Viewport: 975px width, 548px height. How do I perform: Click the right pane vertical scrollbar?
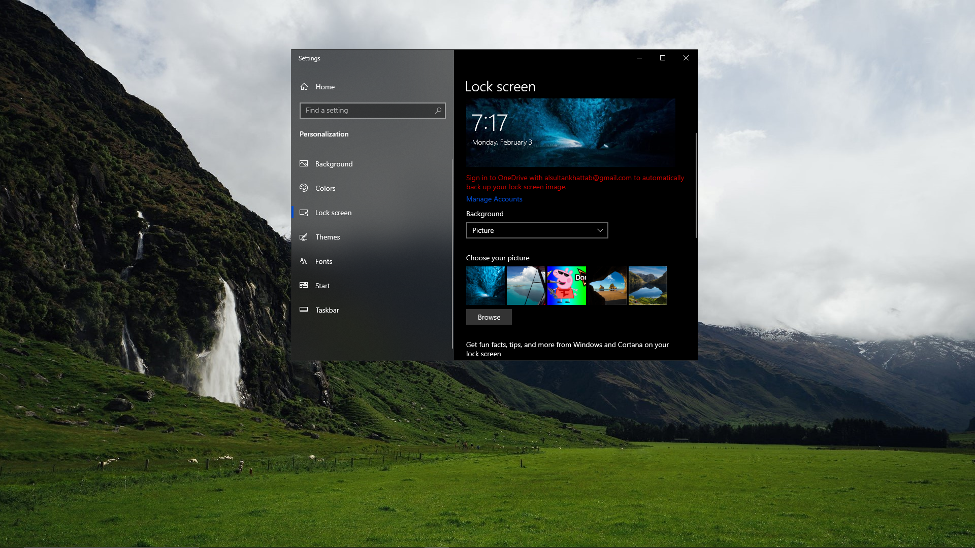(696, 185)
